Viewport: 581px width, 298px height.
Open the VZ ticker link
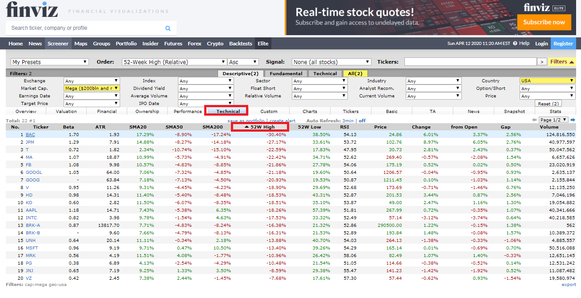click(x=28, y=278)
